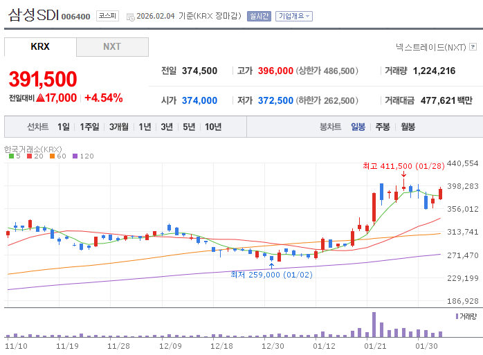Click the 최저 259,000 (01/02) chart marker
483x355 pixels.
(x=271, y=275)
